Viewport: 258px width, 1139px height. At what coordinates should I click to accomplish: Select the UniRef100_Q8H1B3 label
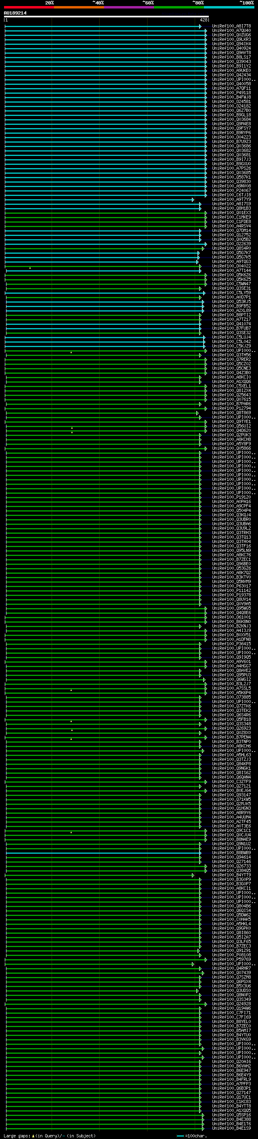click(231, 208)
